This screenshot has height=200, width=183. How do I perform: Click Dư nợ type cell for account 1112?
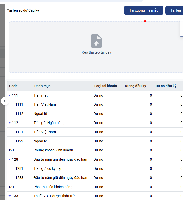(98, 114)
